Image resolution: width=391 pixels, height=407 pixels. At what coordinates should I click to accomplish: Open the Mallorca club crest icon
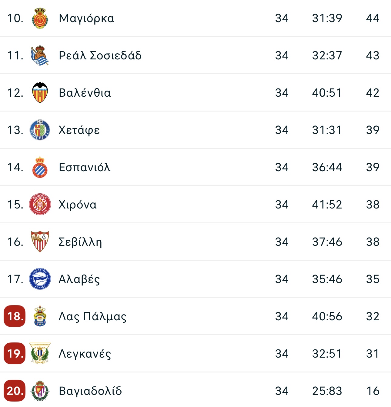click(40, 18)
